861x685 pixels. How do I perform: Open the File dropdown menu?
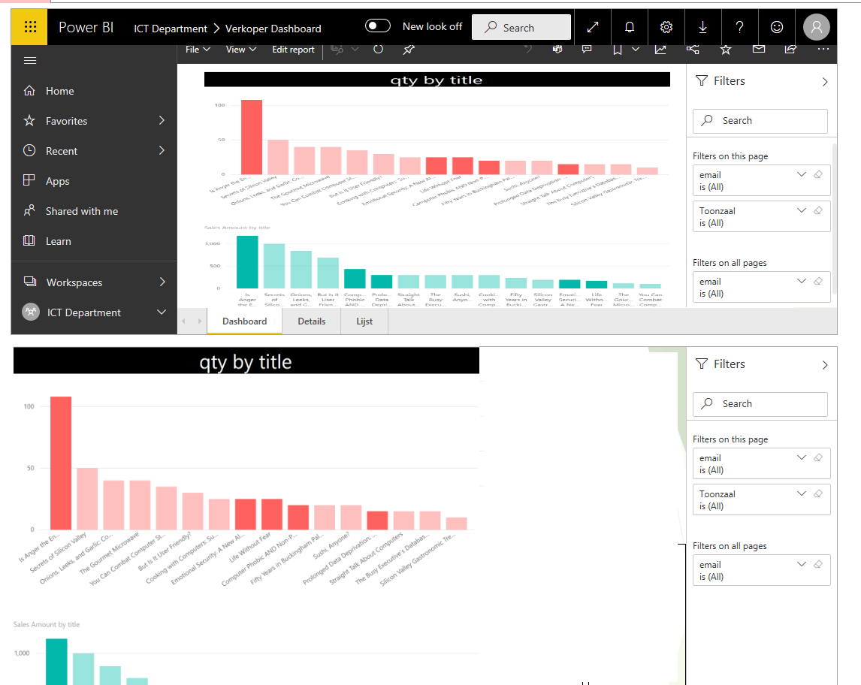click(x=198, y=50)
